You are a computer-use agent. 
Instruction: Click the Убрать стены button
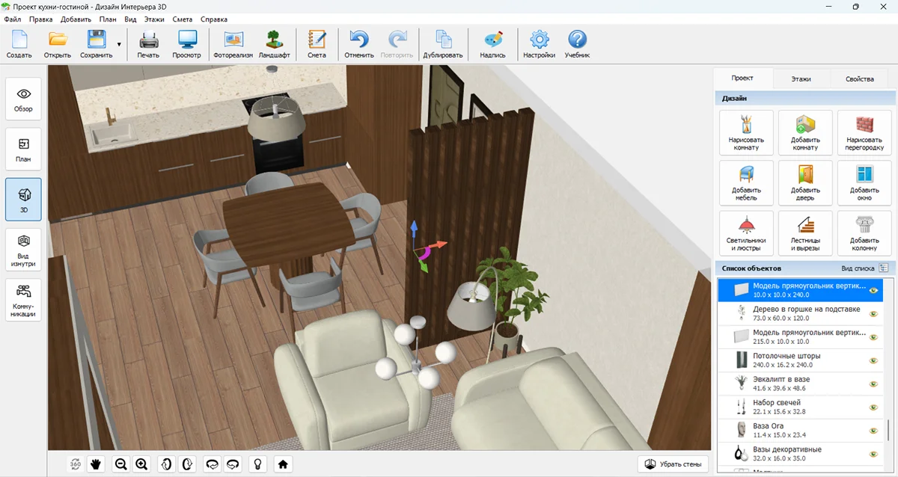673,464
